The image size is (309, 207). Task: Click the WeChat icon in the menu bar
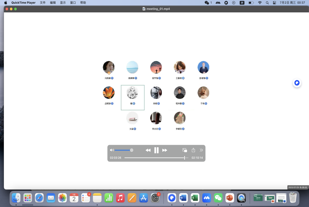pyautogui.click(x=207, y=3)
